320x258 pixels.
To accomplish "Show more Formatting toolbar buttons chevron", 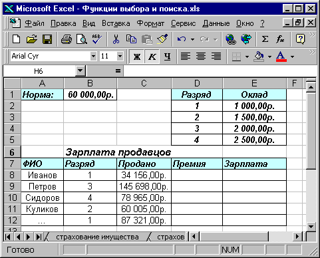I will (x=312, y=53).
